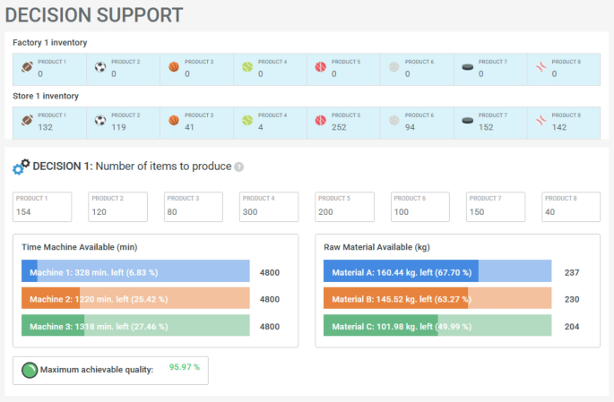Viewport: 614px width, 402px height.
Task: Click the Material B orange progress bar
Action: (x=437, y=299)
